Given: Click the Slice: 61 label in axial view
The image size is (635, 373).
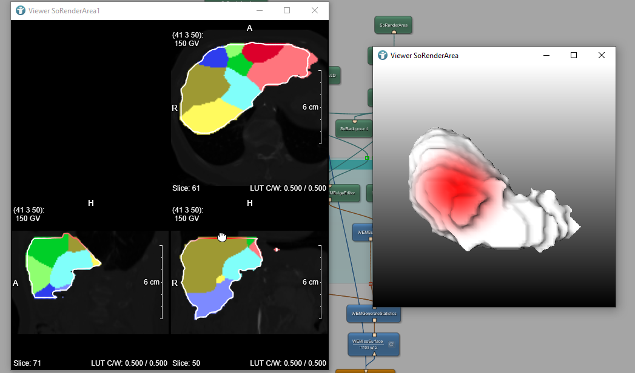Looking at the screenshot, I should pos(186,188).
